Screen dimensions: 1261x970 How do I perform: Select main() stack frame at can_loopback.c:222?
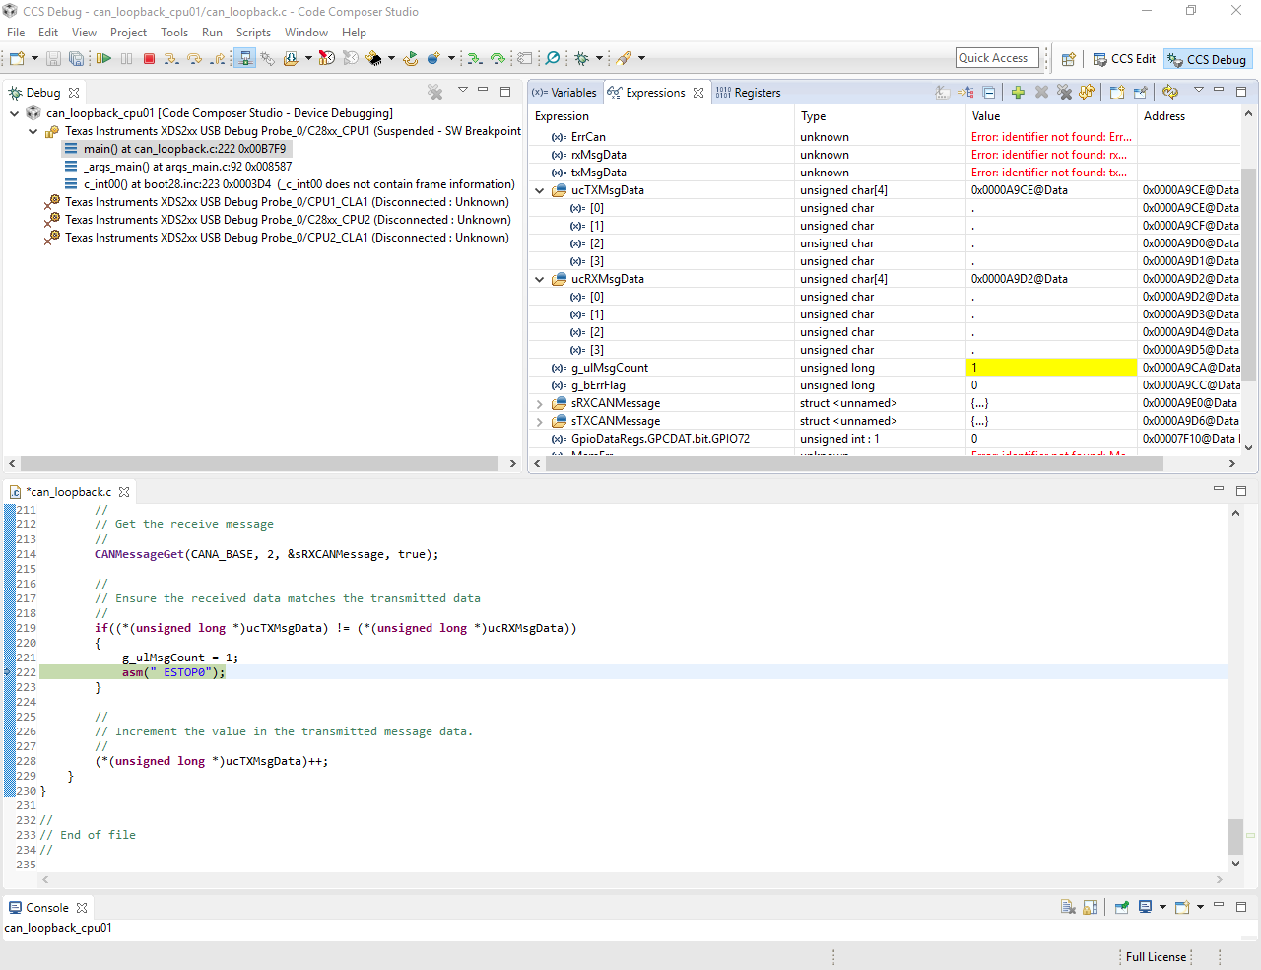point(184,149)
